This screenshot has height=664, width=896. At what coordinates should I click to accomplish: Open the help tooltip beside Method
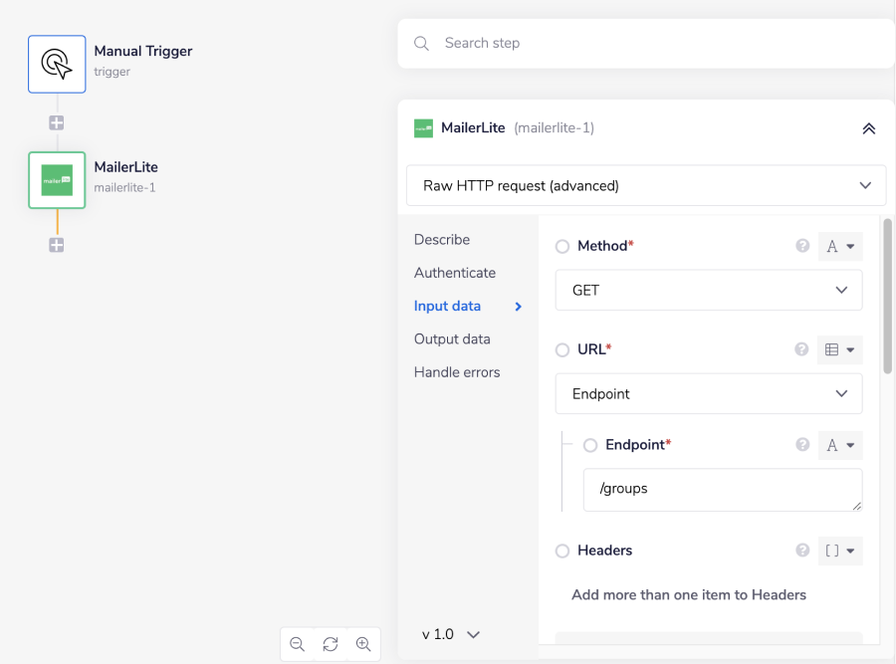pos(802,246)
